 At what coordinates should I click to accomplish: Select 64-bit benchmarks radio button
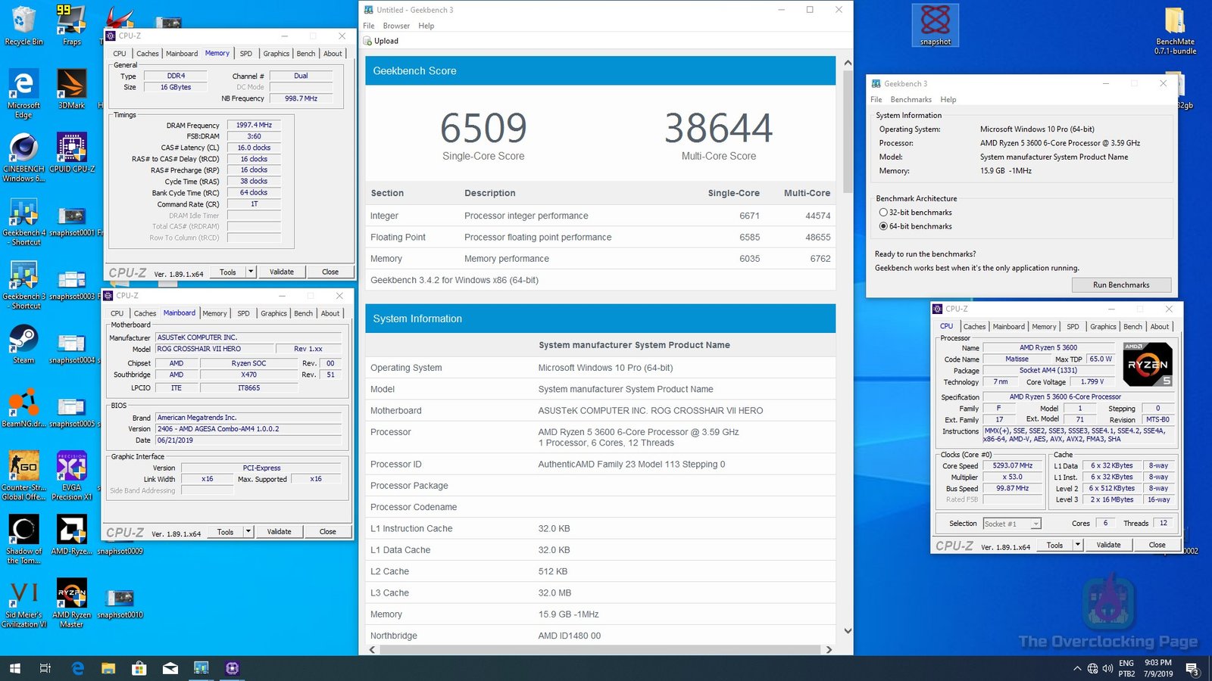click(x=884, y=226)
